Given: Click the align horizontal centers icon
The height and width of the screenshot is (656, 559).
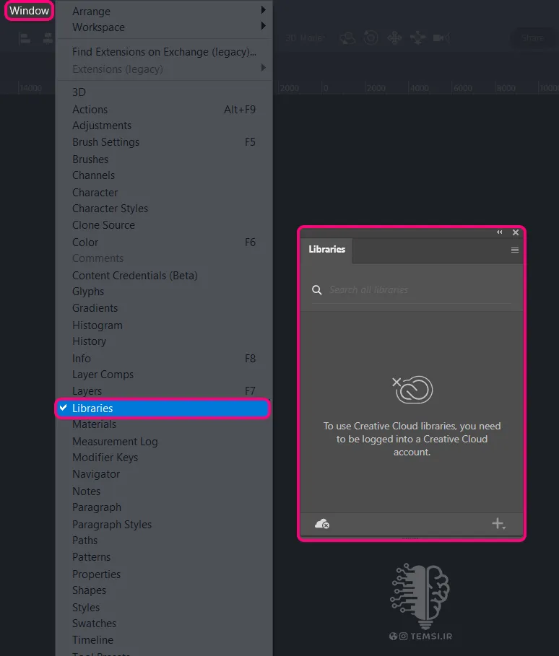Looking at the screenshot, I should (x=48, y=38).
